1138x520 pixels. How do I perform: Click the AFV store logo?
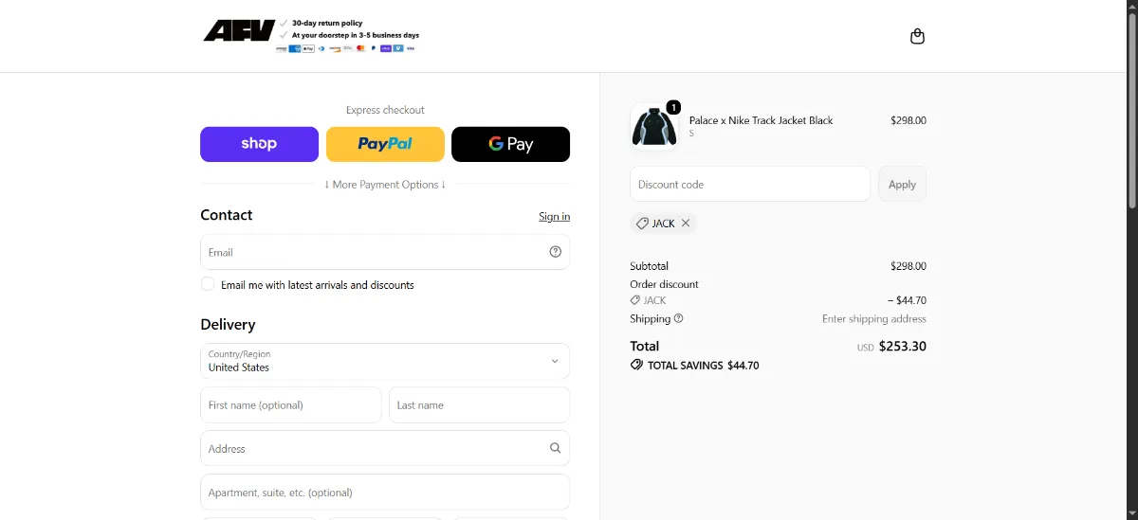point(239,30)
